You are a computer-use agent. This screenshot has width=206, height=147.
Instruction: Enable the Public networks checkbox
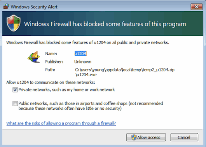[x=15, y=103]
